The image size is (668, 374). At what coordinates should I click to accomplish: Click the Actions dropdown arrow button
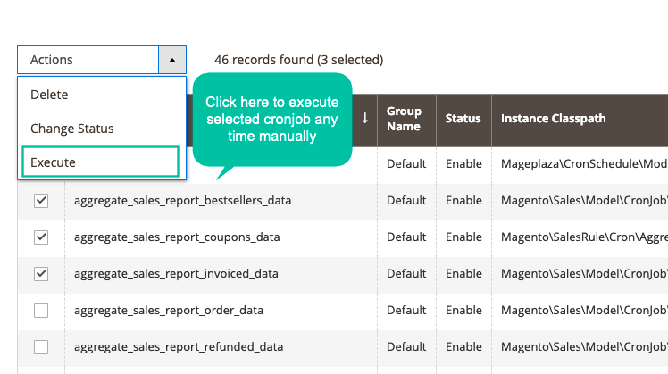(x=171, y=60)
